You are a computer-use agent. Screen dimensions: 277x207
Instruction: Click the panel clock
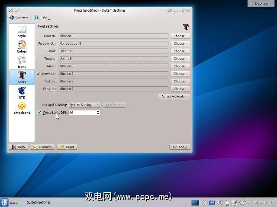point(261,203)
